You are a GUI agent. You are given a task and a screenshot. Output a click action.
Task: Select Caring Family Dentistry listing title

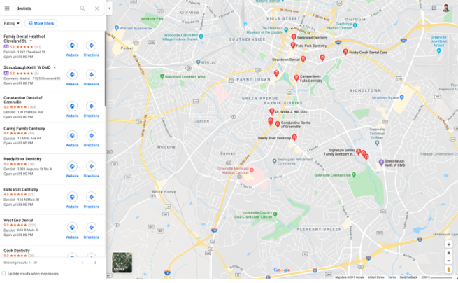point(24,129)
